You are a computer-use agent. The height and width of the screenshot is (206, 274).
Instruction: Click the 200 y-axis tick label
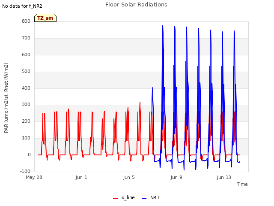click(26, 121)
